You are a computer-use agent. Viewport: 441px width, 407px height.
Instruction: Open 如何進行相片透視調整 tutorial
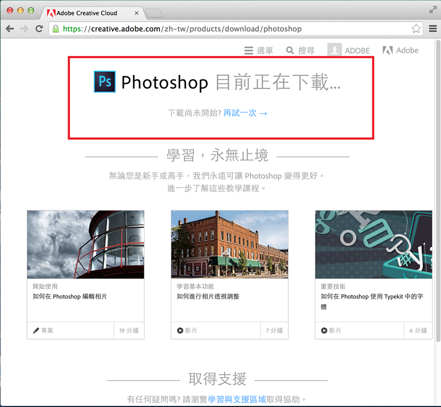[x=208, y=296]
